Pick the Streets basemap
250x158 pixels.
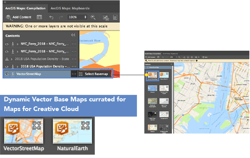pos(152,128)
